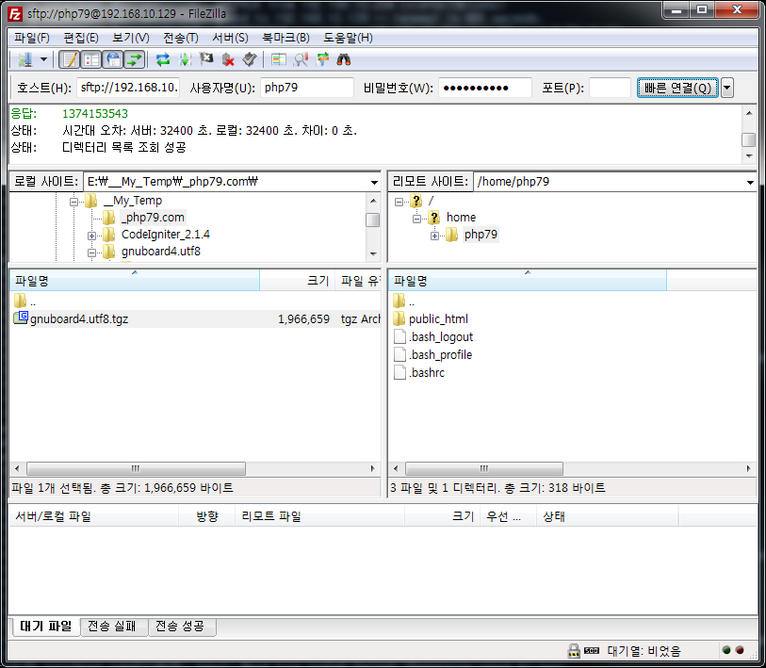This screenshot has width=766, height=668.
Task: Disconnect from the current server
Action: [228, 59]
